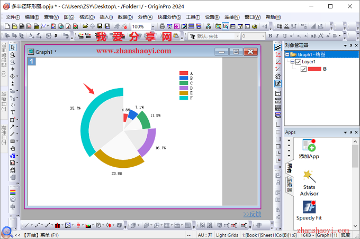This screenshot has height=239, width=360.
Task: Click the red A legend swatch
Action: click(x=184, y=73)
